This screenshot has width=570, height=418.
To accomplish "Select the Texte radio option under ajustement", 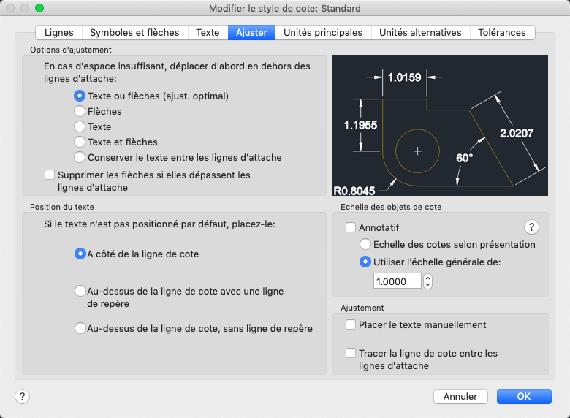I will (80, 126).
